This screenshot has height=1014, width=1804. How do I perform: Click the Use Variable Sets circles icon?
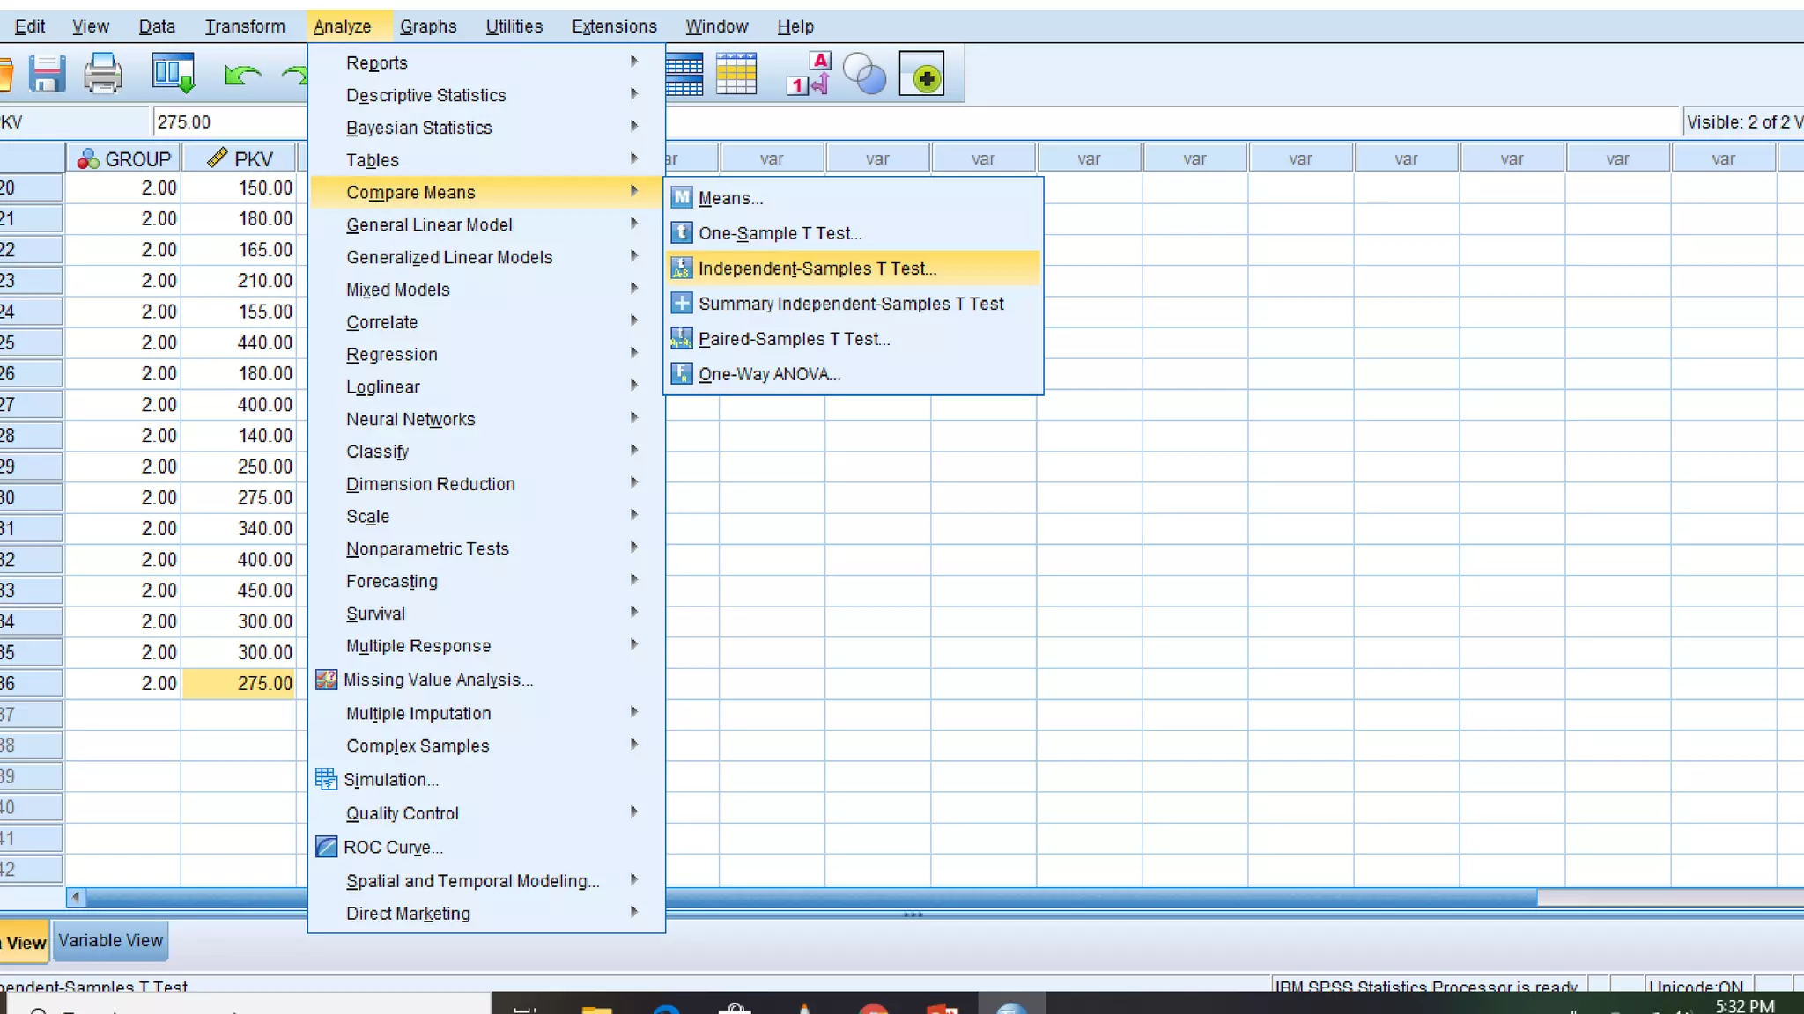tap(864, 74)
